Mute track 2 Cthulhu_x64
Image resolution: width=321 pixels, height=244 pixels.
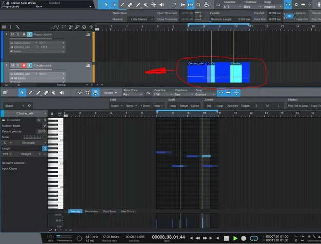12,64
